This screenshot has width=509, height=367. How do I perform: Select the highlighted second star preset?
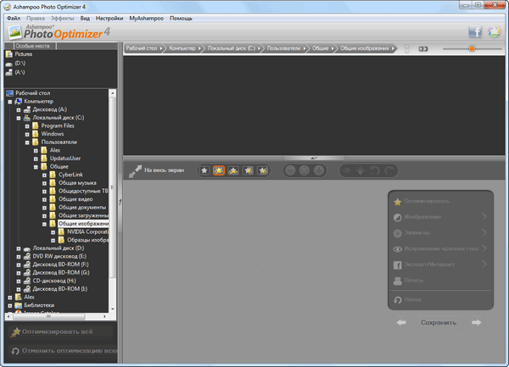(219, 170)
